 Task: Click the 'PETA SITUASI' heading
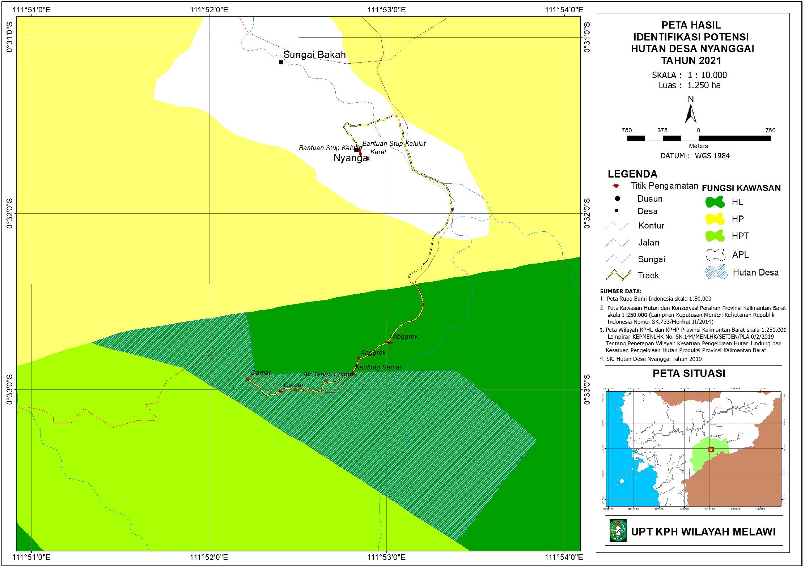tap(689, 373)
